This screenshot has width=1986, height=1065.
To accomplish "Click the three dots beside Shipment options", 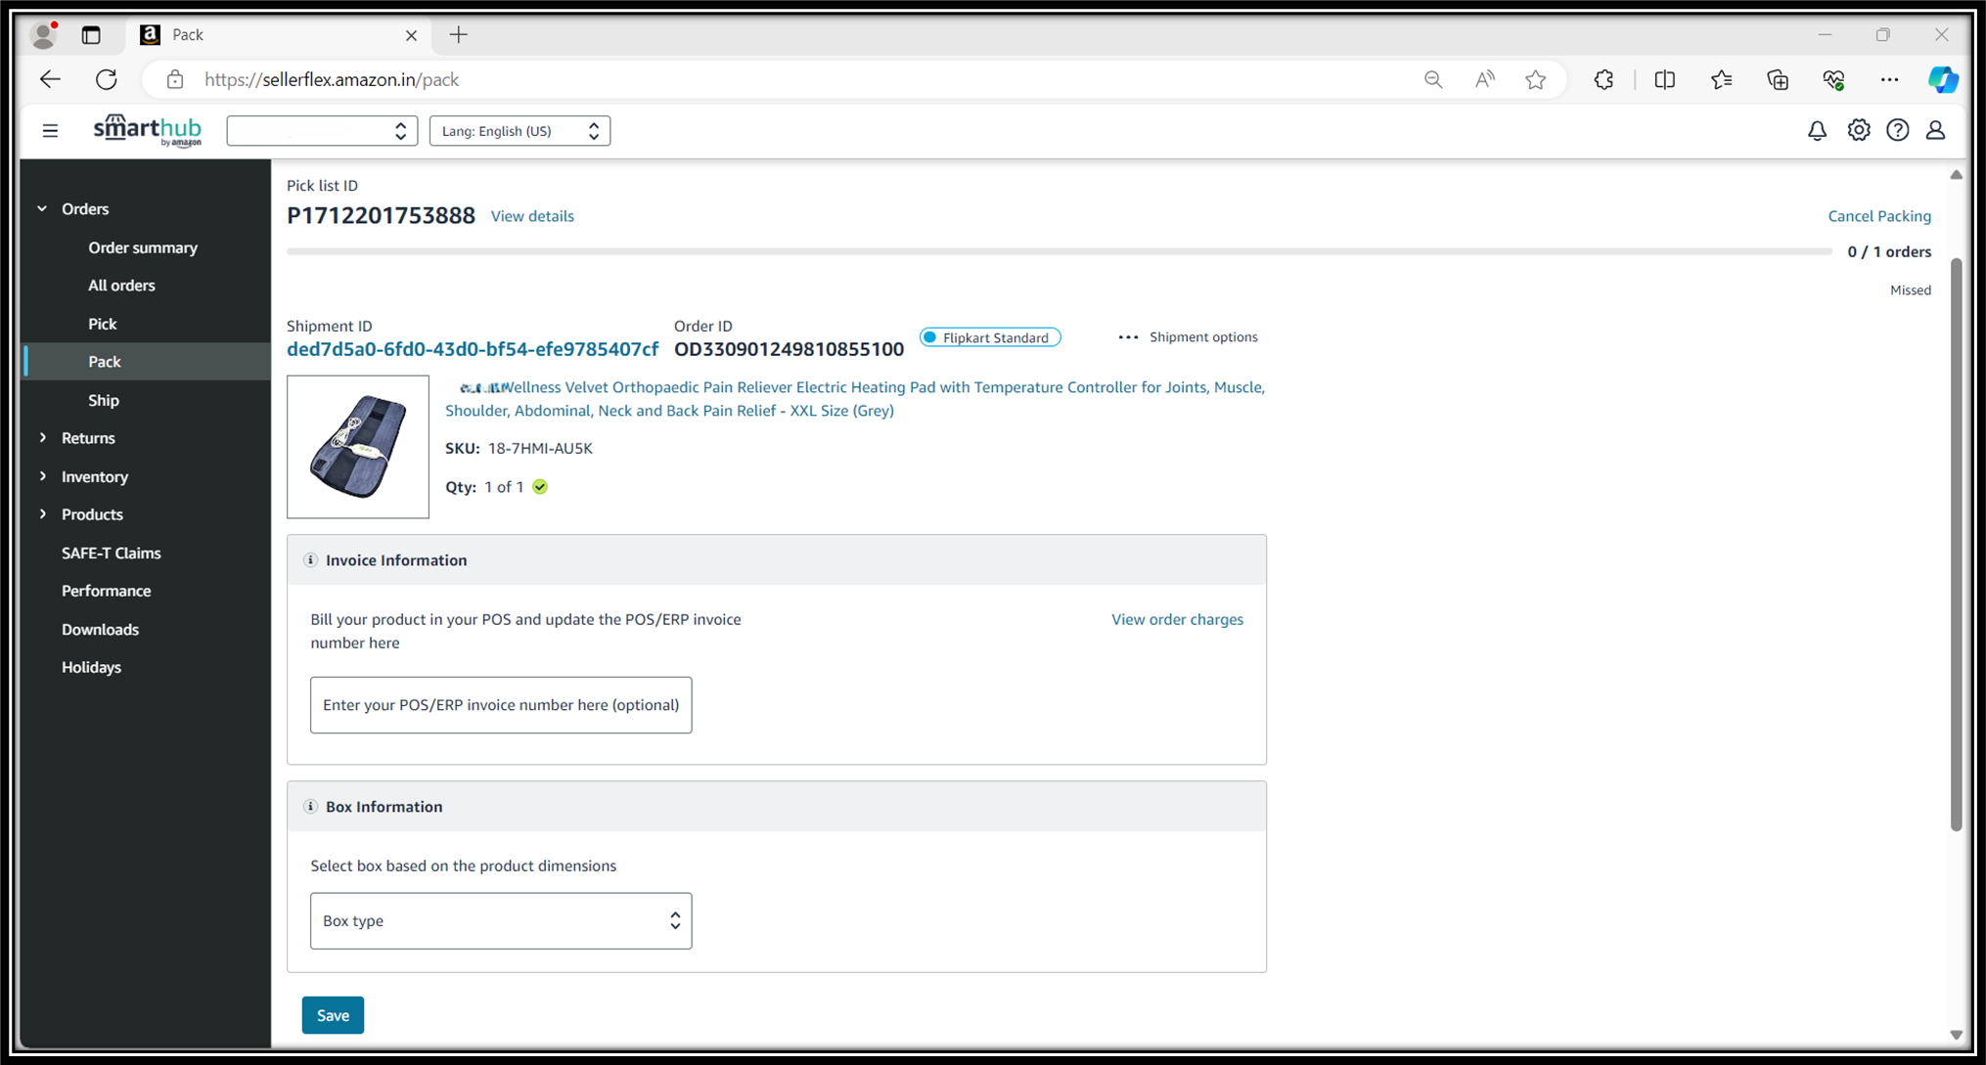I will [x=1128, y=337].
